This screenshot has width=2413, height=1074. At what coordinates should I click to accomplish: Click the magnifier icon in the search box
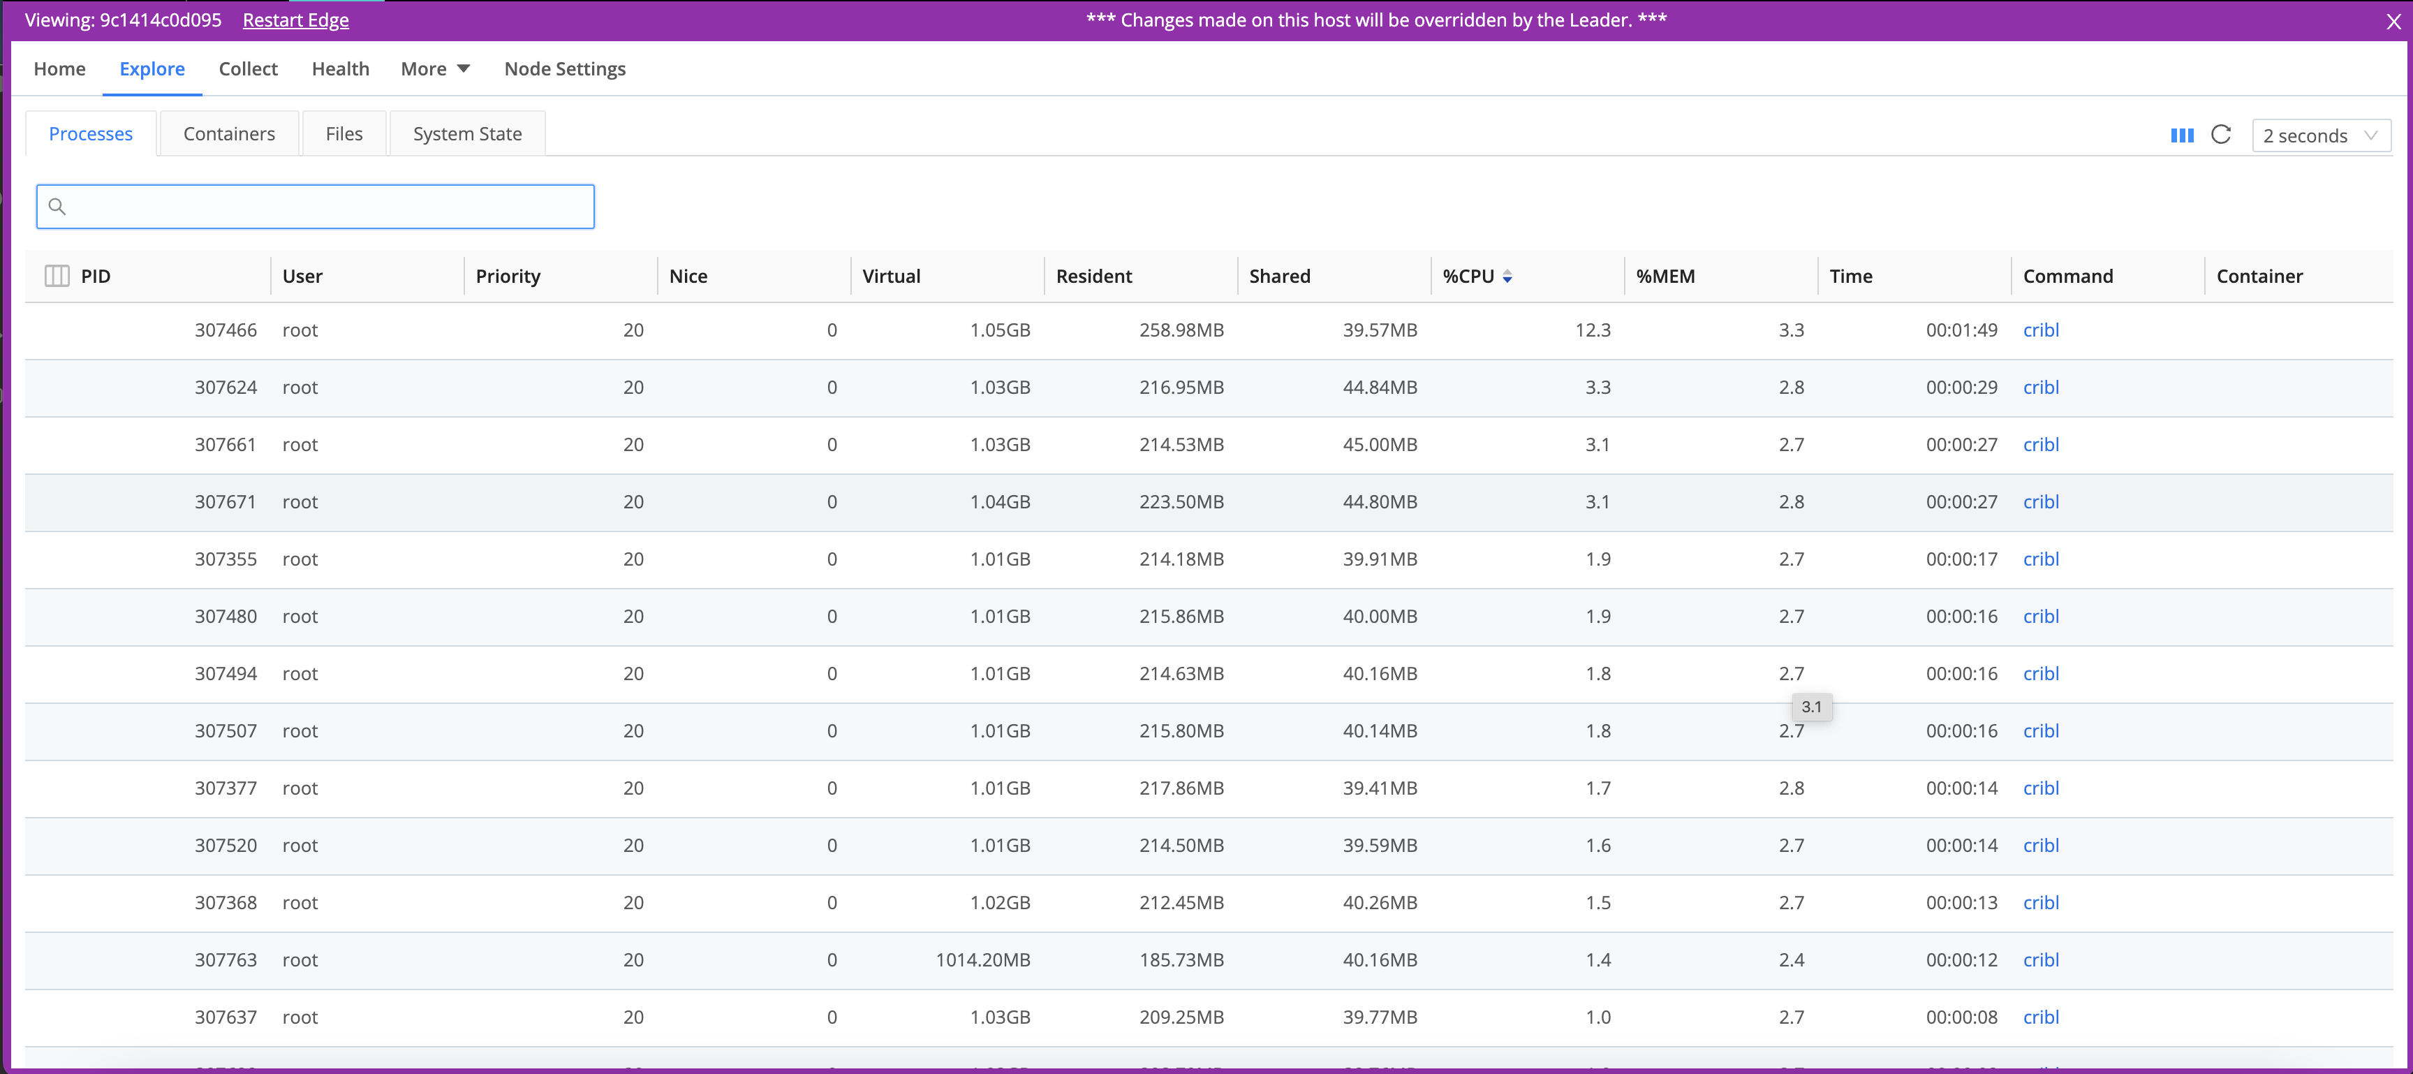click(58, 206)
